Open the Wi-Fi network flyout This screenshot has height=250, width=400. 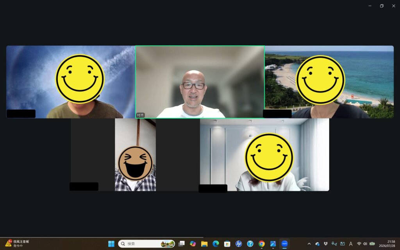point(359,244)
